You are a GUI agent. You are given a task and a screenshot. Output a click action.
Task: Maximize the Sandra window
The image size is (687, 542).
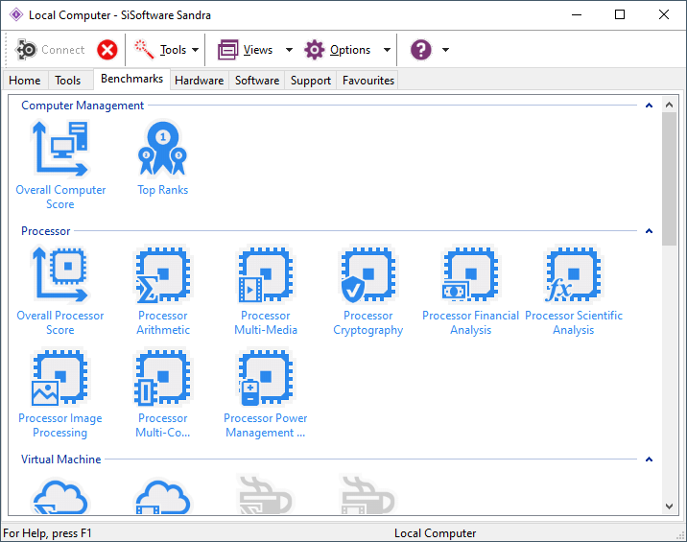tap(620, 15)
